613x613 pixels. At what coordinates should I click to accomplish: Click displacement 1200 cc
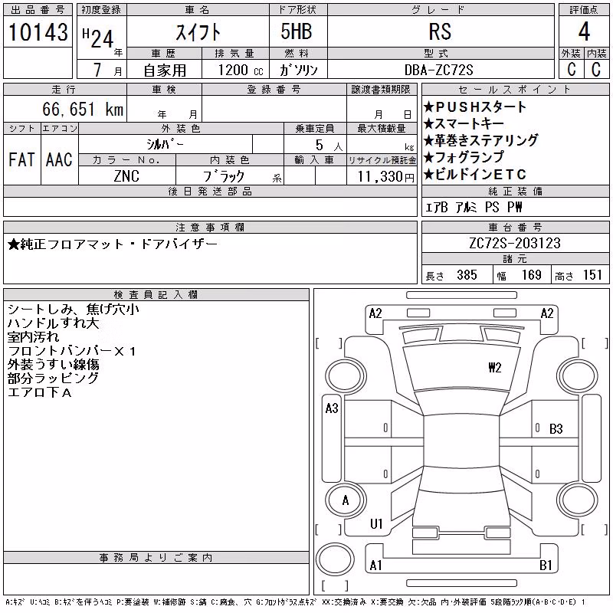coord(241,70)
